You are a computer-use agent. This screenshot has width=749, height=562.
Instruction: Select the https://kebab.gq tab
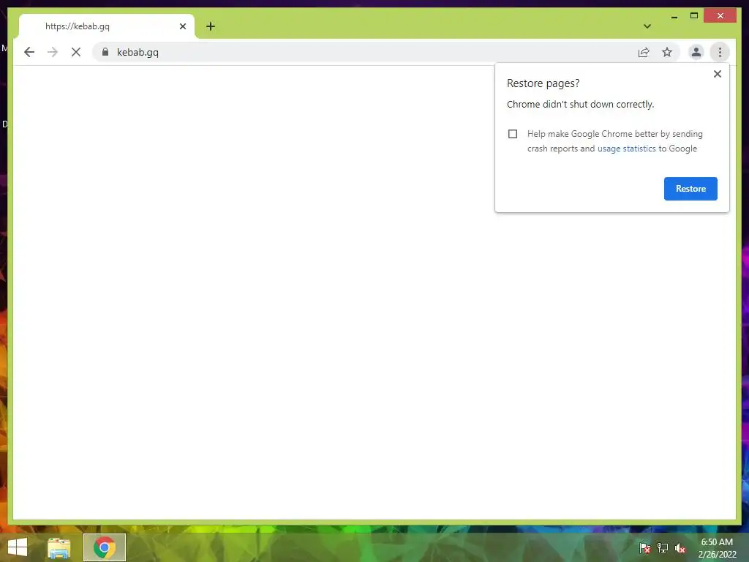[x=106, y=26]
